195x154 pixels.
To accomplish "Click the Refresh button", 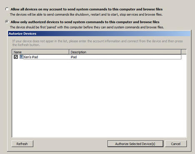I will click(22, 144).
